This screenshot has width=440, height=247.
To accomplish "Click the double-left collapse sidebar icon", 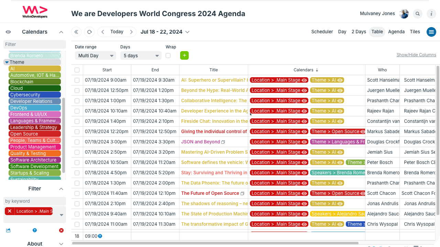I will (76, 32).
